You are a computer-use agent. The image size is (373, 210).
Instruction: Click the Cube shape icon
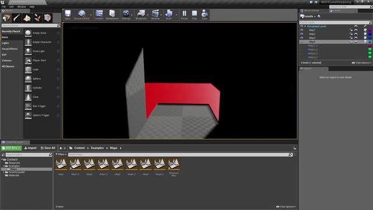click(28, 69)
